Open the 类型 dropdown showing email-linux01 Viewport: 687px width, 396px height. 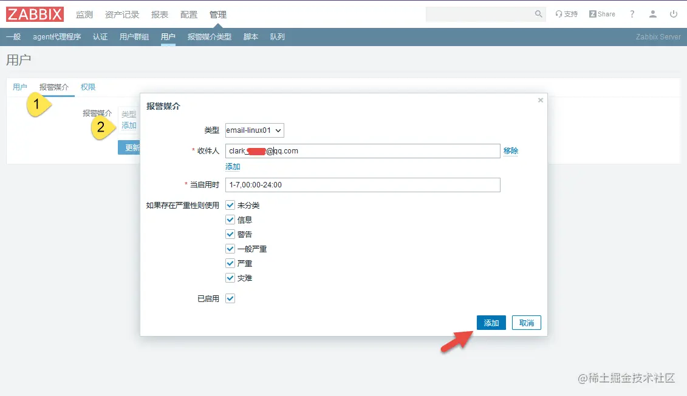[255, 130]
